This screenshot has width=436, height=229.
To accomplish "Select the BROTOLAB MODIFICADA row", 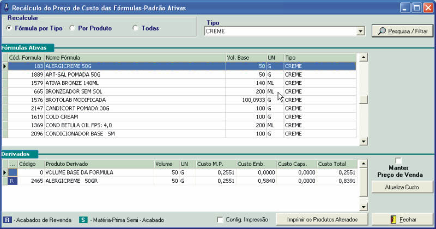I will [182, 100].
